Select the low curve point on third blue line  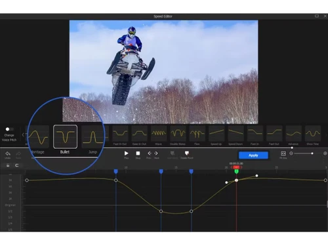(192, 211)
